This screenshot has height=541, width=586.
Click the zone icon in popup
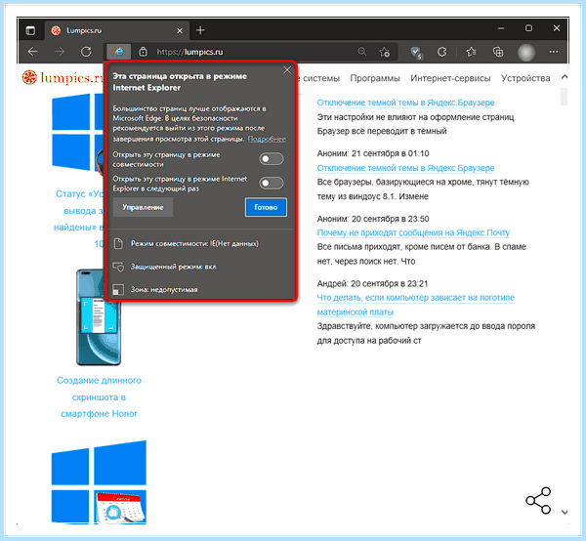(118, 290)
